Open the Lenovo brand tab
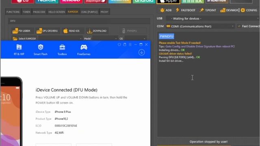Screen dimensions: 260x146 click(71, 2)
